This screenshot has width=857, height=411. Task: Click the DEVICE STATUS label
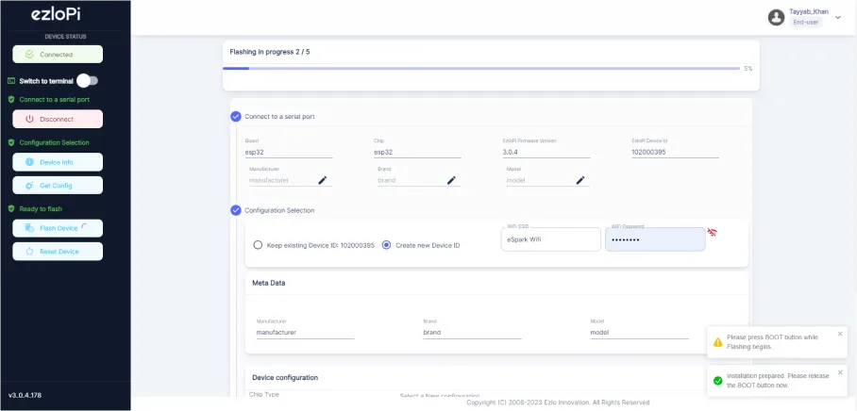[x=65, y=37]
